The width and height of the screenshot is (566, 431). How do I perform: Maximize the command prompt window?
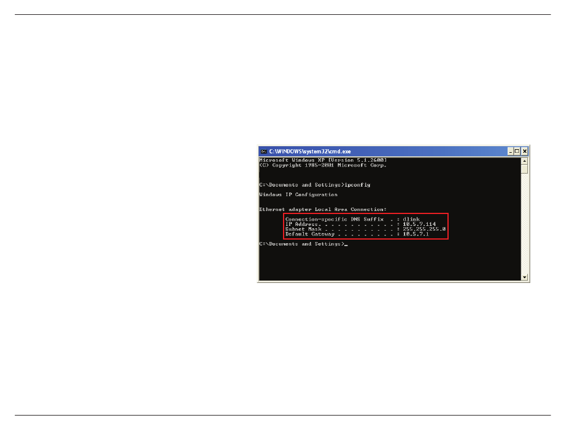(517, 152)
